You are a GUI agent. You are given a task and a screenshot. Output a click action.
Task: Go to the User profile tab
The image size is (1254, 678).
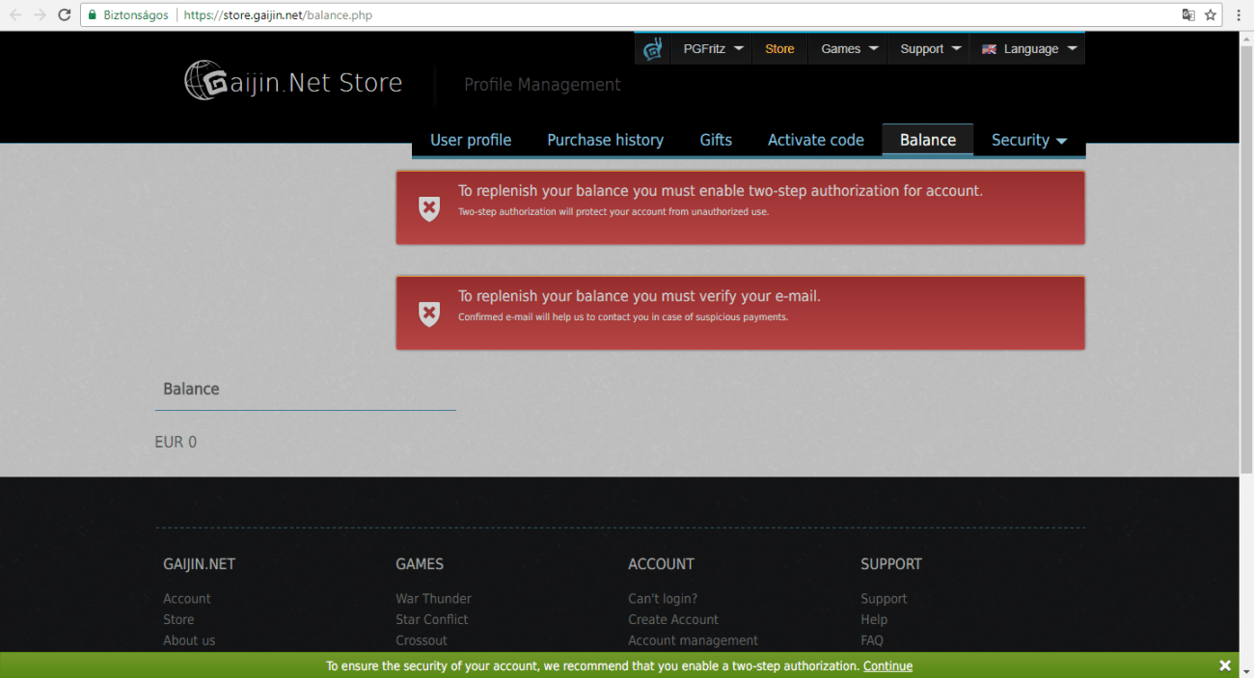tap(471, 140)
